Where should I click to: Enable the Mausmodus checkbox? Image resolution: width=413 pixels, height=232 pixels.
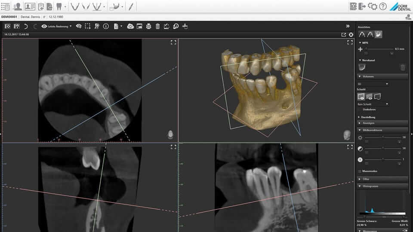(360, 171)
